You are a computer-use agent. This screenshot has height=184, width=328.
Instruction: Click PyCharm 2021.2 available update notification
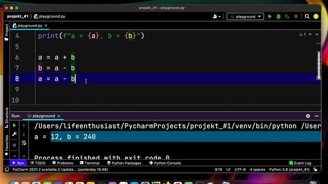point(60,170)
